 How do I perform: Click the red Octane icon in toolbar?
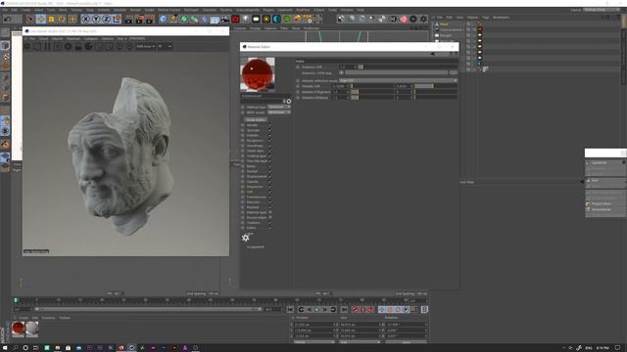click(235, 19)
